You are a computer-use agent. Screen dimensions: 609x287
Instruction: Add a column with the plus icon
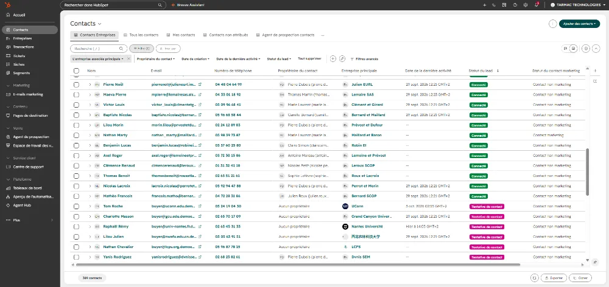(x=596, y=71)
